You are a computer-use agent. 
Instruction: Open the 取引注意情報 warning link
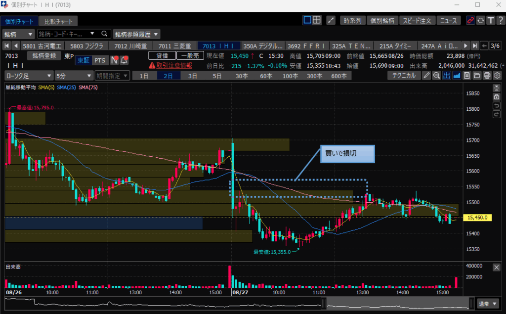tap(170, 65)
